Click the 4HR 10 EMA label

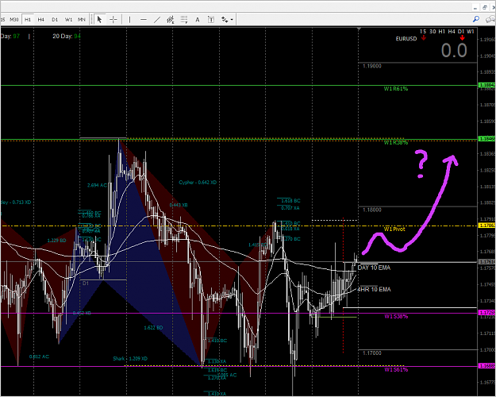coord(375,289)
